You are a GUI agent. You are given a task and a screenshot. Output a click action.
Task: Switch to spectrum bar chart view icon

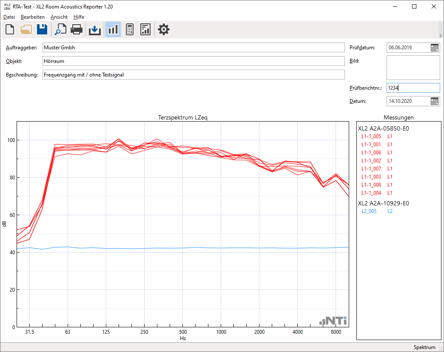coord(113,29)
